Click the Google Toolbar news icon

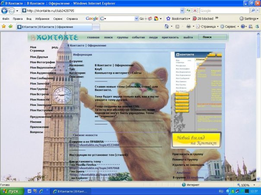click(150, 19)
